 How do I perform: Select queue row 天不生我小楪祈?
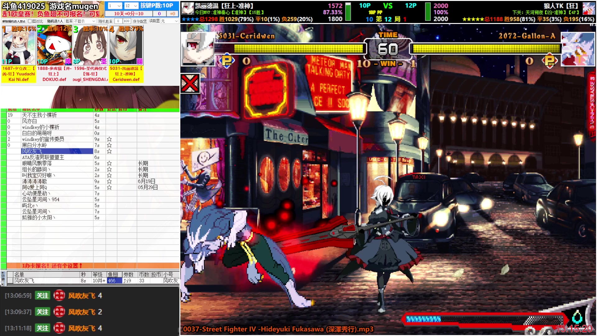coord(90,115)
